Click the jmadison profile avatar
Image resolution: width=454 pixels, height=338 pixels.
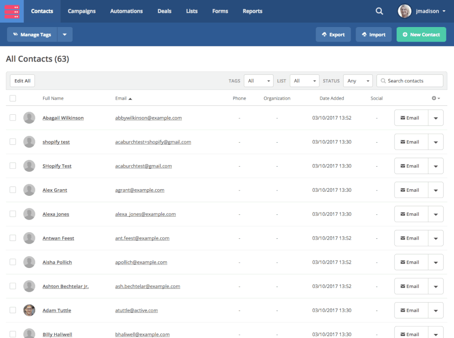(404, 12)
